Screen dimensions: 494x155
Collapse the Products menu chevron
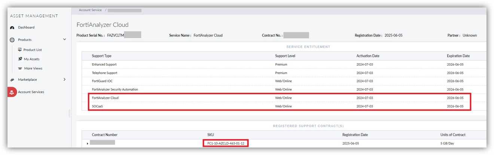[x=64, y=39]
